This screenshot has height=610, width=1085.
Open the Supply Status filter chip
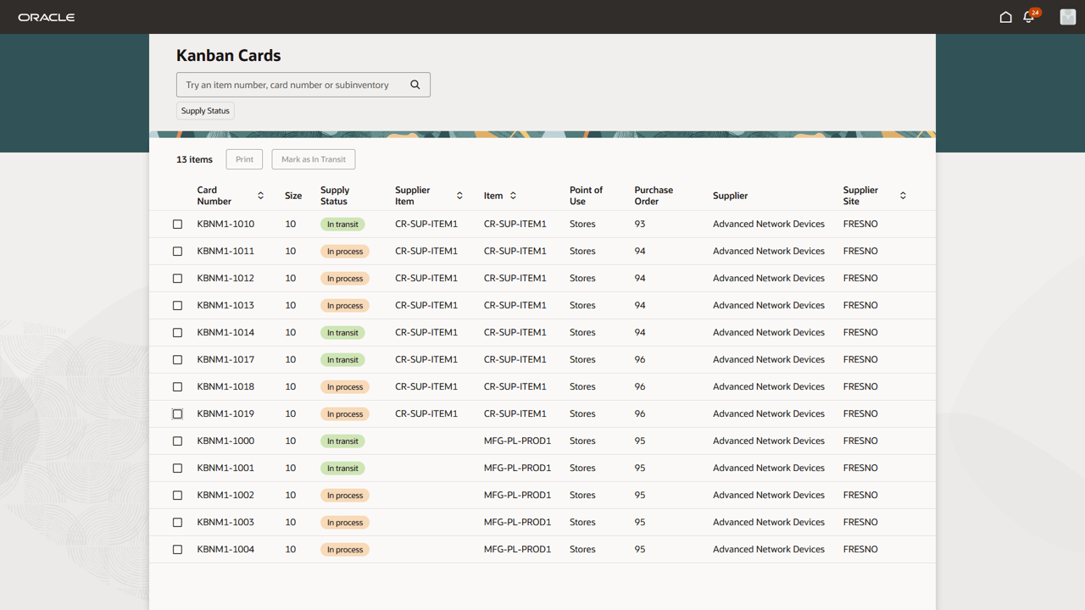coord(204,110)
